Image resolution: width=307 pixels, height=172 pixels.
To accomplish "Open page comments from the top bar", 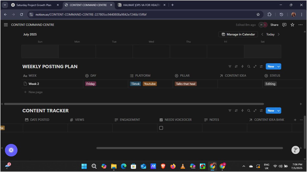I will tap(284, 25).
